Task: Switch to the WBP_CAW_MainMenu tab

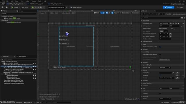Action: [x=57, y=4]
